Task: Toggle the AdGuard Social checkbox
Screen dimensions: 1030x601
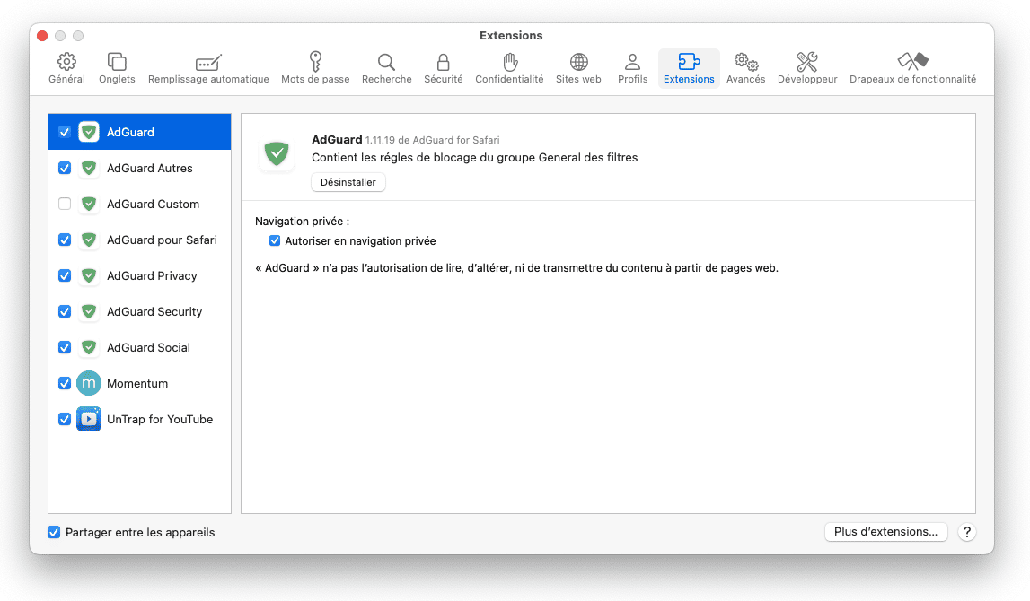Action: [x=65, y=347]
